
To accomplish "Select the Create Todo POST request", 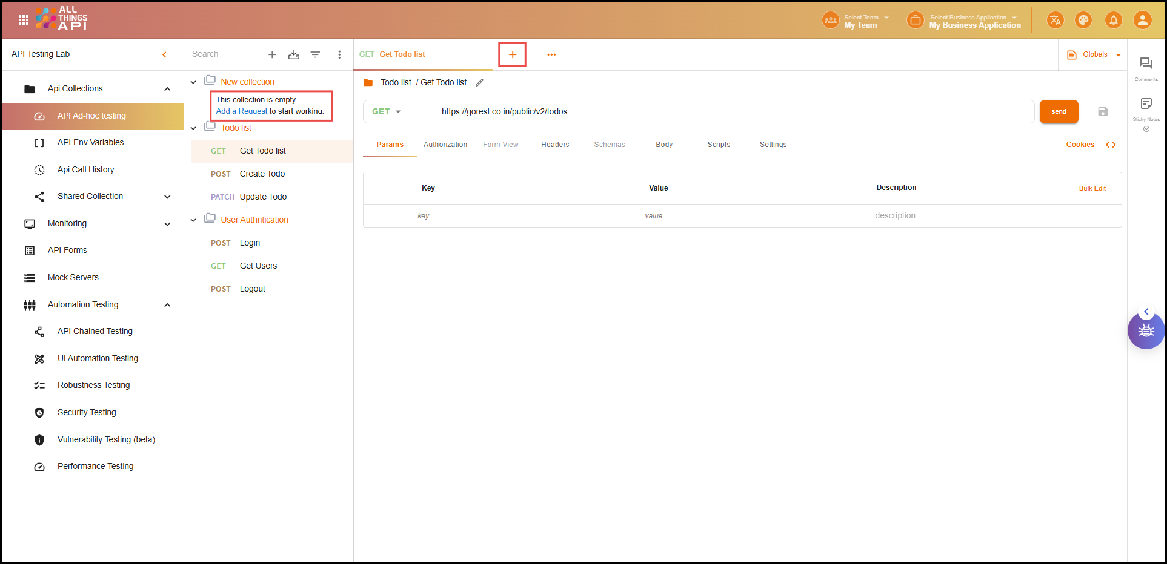I will click(x=262, y=174).
